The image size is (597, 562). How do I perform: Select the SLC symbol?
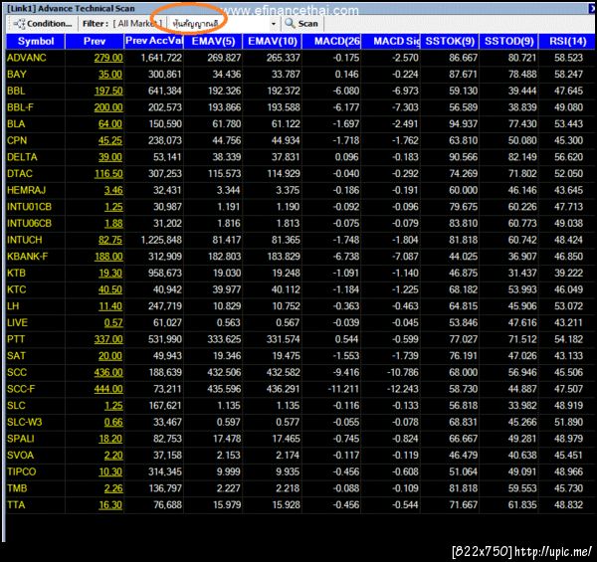click(16, 406)
